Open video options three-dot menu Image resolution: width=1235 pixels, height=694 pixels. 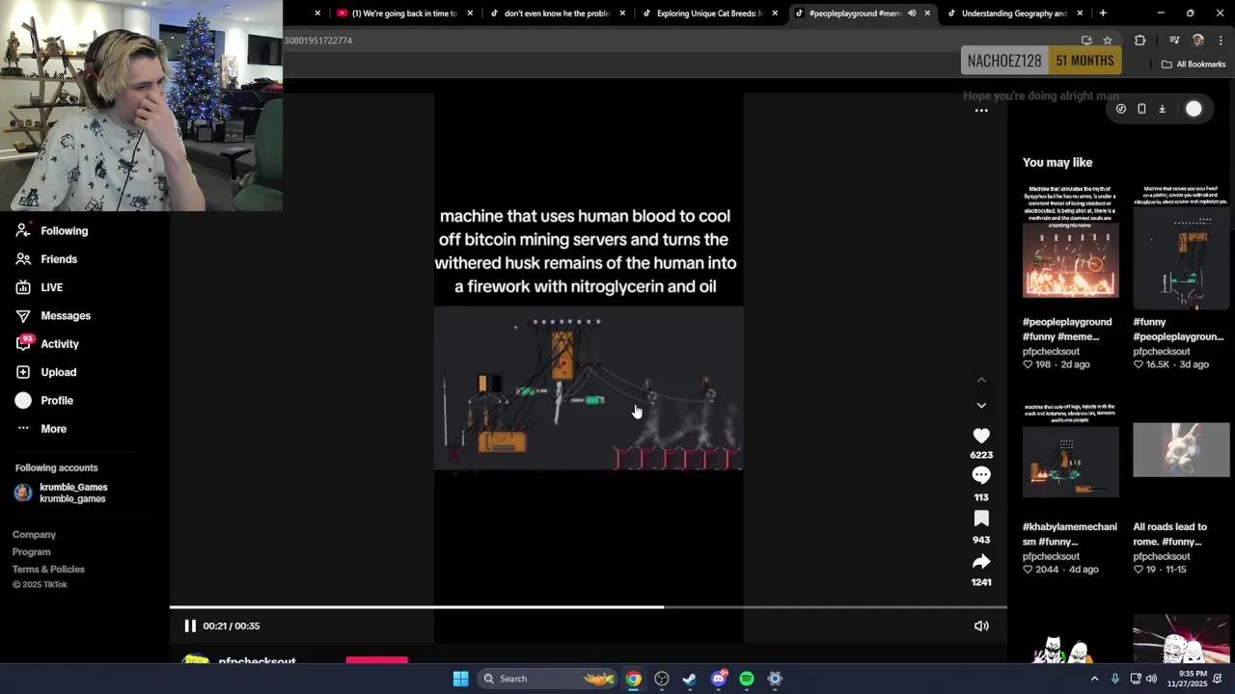click(981, 111)
